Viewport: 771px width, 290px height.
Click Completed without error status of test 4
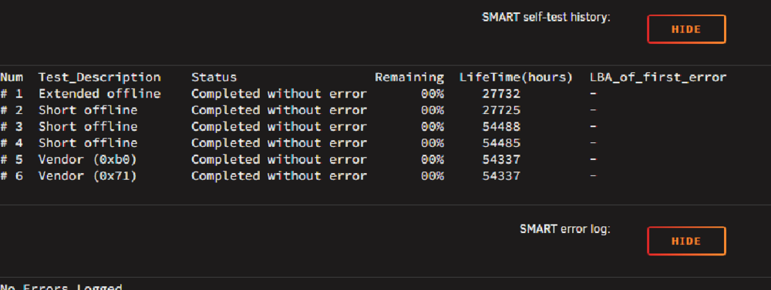point(279,143)
